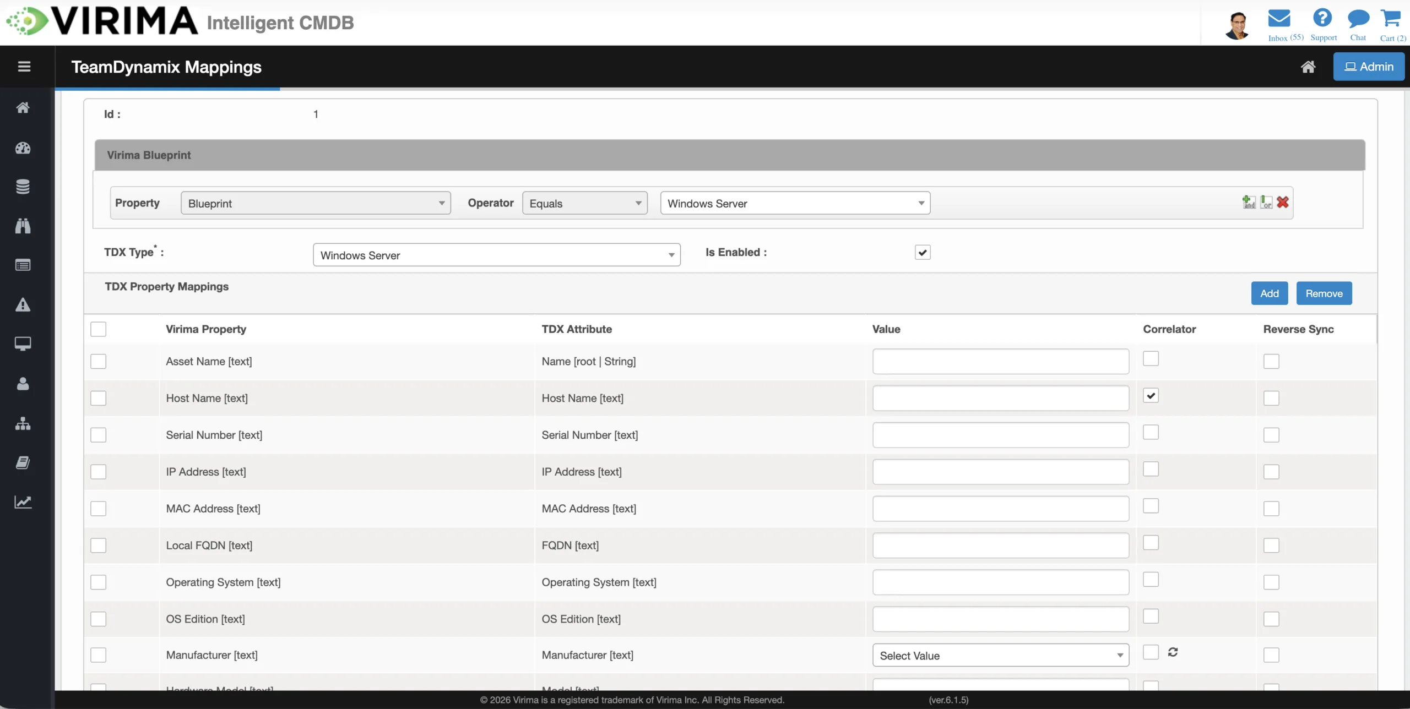
Task: Check the select-all checkbox in table header
Action: click(x=98, y=329)
